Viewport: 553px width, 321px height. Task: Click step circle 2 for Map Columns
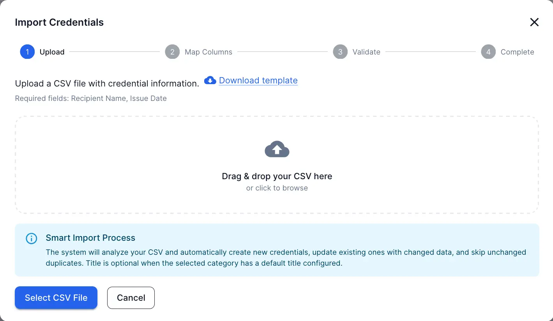tap(172, 52)
